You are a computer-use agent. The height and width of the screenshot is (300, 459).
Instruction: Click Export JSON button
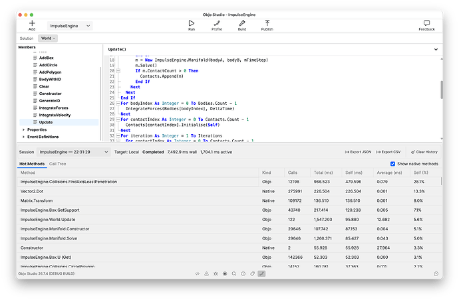(x=358, y=152)
